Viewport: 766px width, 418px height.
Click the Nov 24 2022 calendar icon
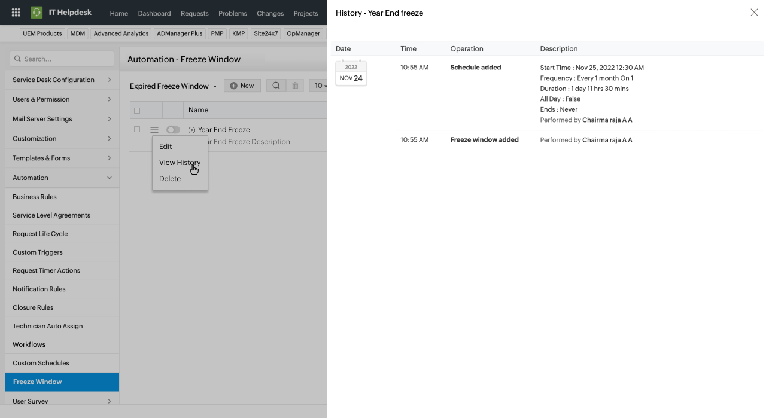(351, 73)
